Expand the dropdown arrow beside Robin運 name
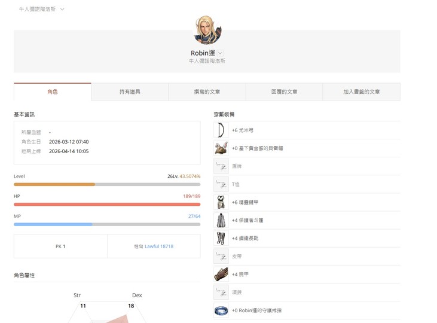 coord(220,53)
